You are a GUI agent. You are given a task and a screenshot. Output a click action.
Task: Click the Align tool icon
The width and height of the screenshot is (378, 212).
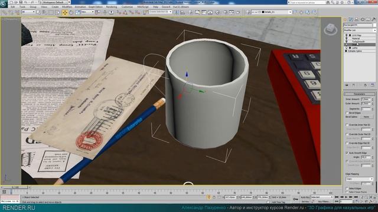(x=183, y=12)
